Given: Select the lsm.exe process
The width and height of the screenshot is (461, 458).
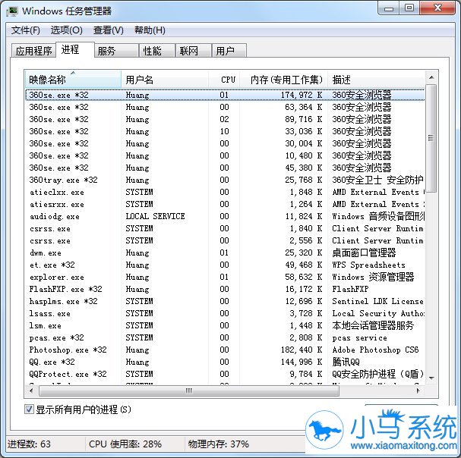Looking at the screenshot, I should (x=225, y=325).
